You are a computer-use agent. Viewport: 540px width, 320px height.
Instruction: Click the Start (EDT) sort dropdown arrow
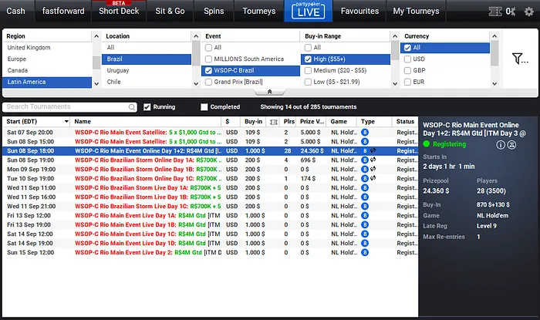click(66, 122)
